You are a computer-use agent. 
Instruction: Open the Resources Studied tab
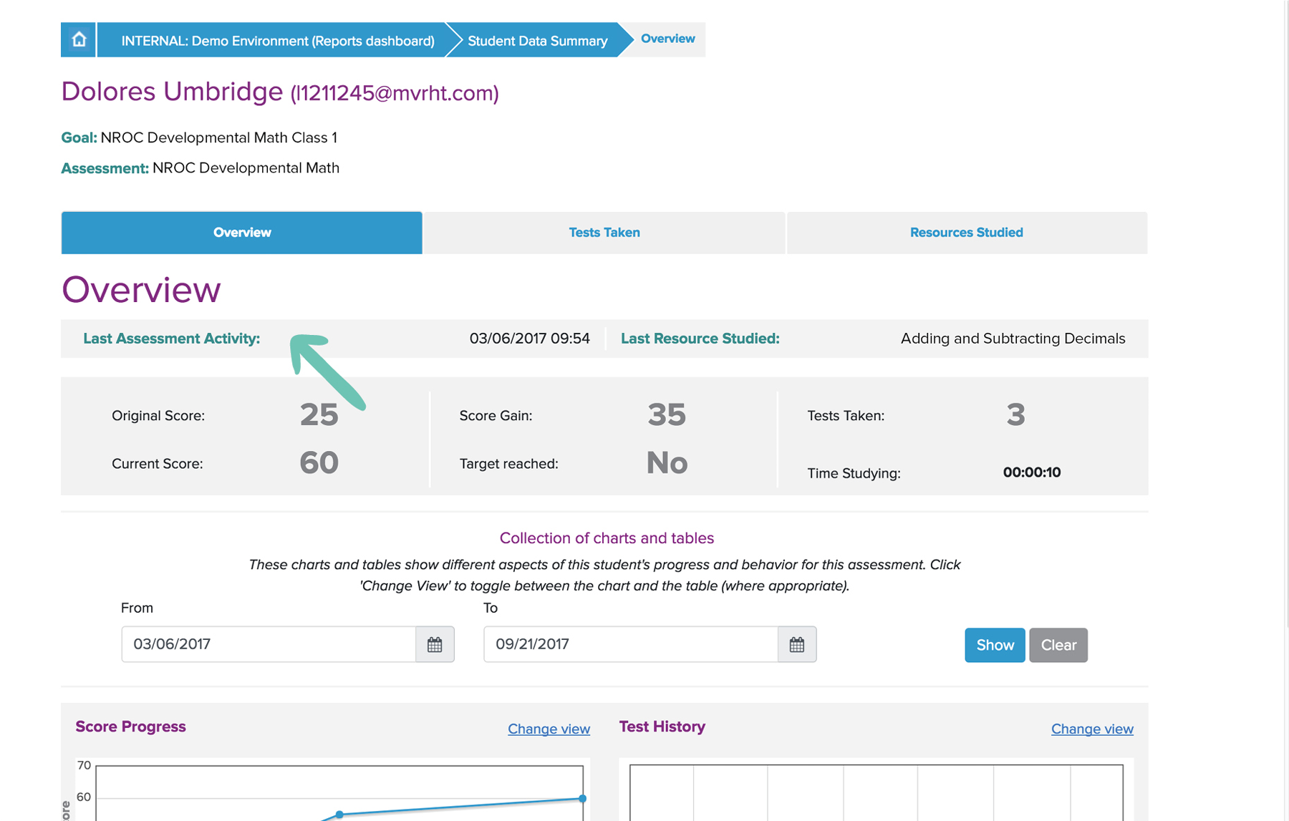(x=966, y=233)
